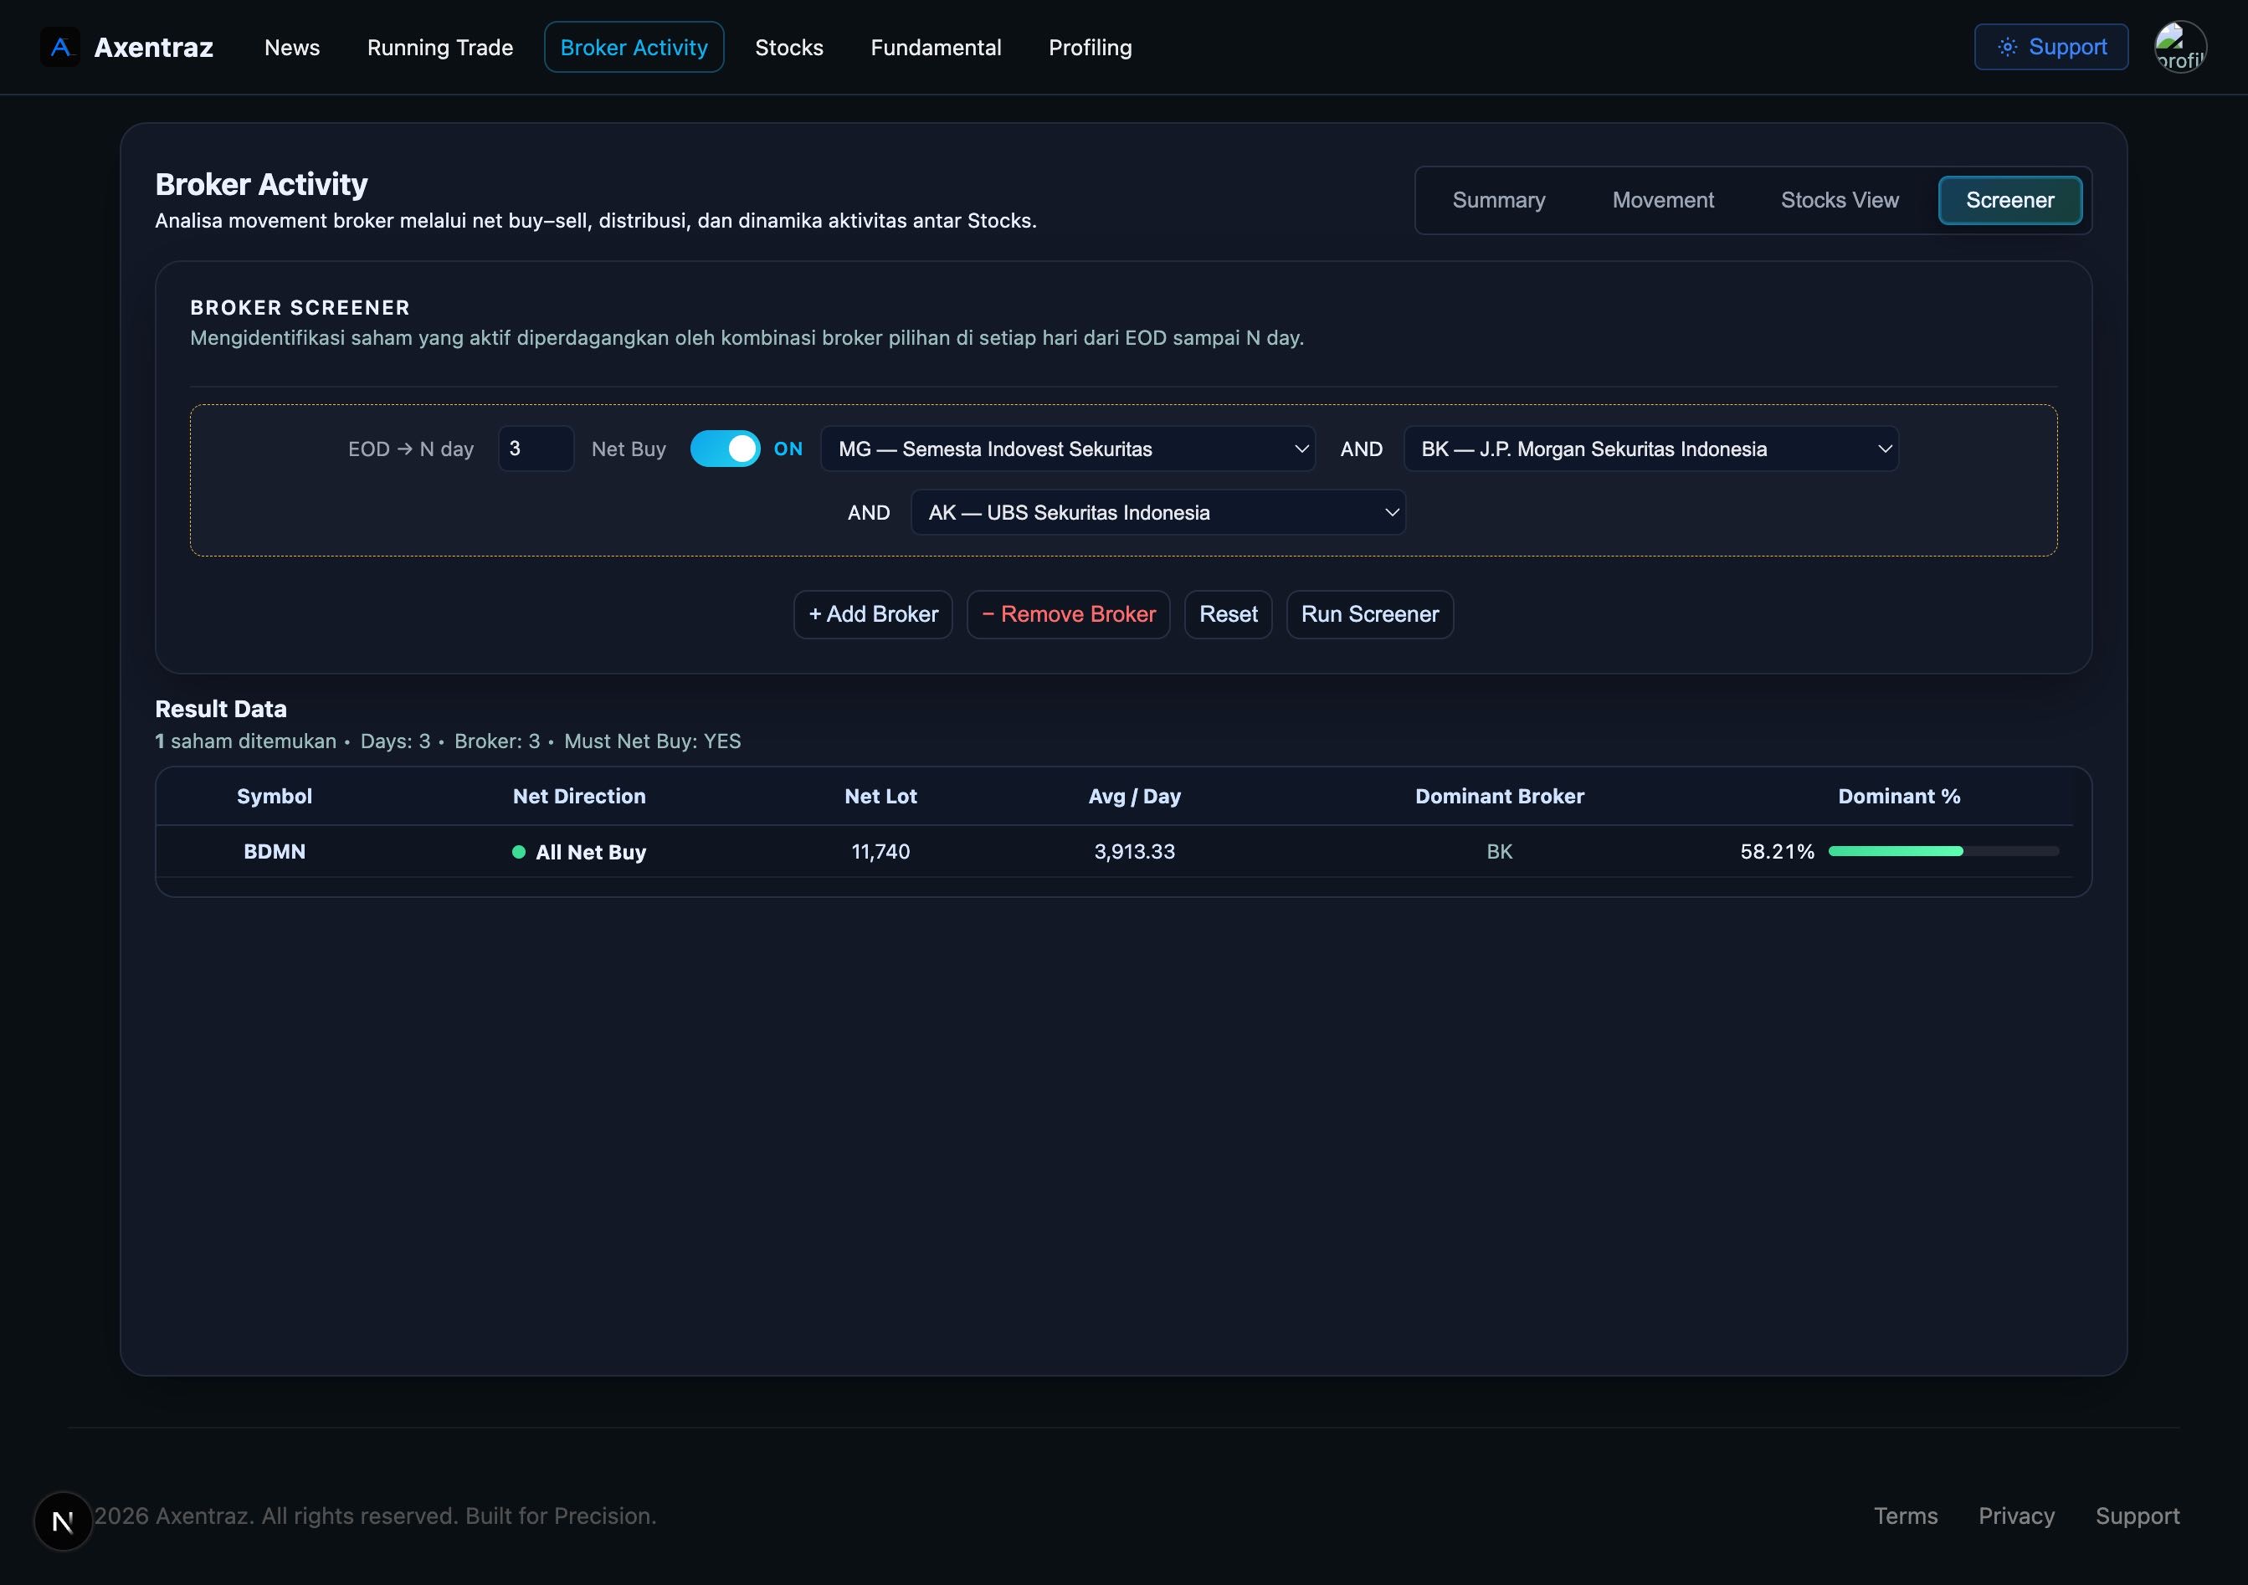This screenshot has width=2248, height=1585.
Task: Click the Next.js N badge icon
Action: tap(63, 1521)
